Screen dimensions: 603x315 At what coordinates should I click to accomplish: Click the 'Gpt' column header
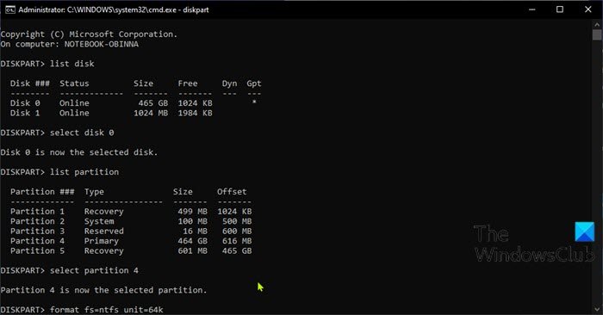[x=254, y=83]
